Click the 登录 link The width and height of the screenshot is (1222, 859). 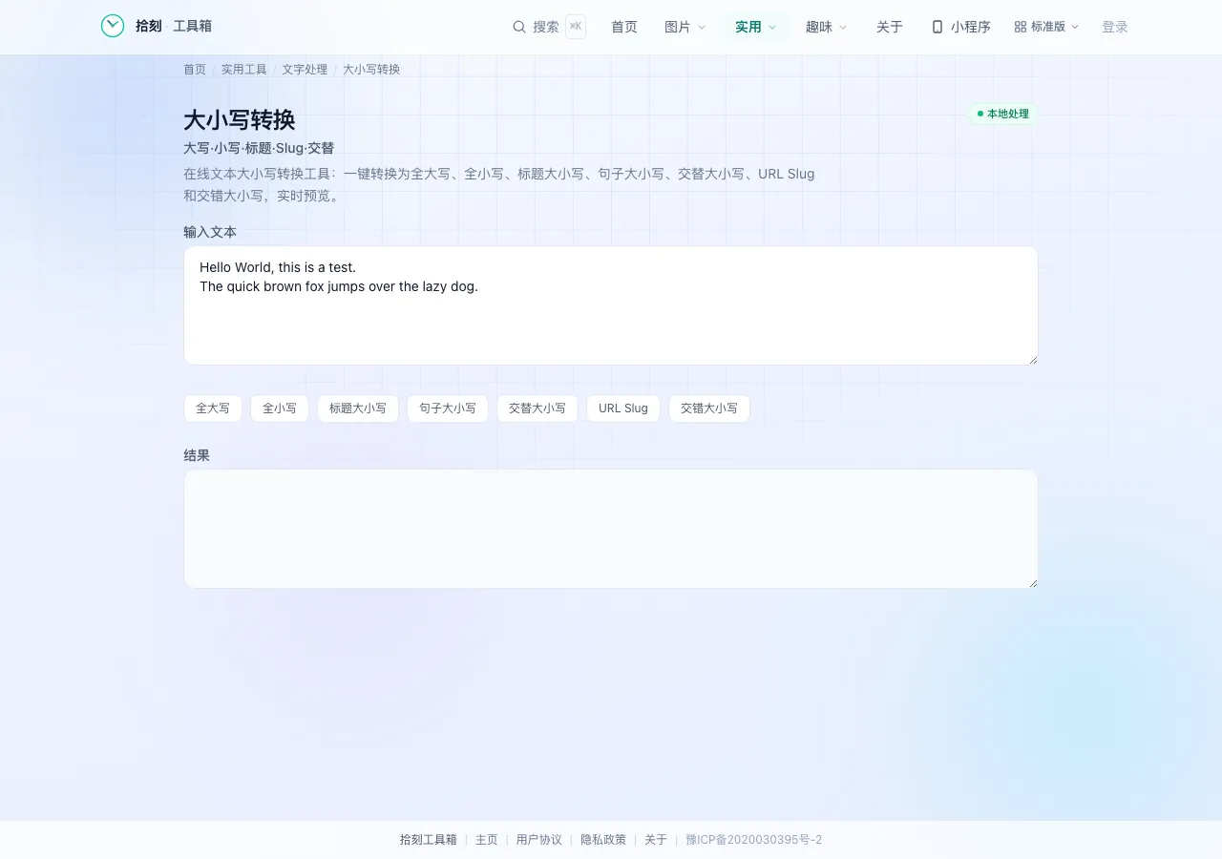(1115, 27)
